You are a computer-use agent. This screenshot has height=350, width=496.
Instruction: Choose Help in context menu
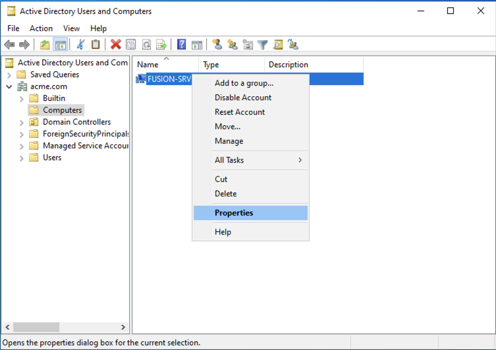pos(250,232)
